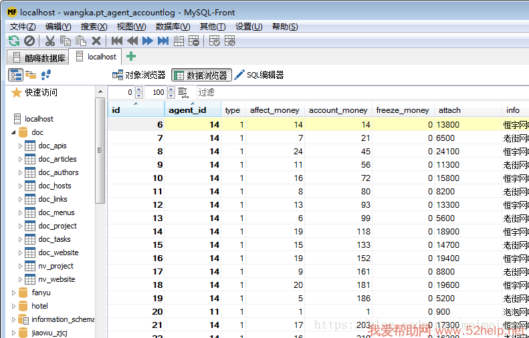Expand the doc_articles table node
Viewport: 529px width, 338px height.
[20, 159]
